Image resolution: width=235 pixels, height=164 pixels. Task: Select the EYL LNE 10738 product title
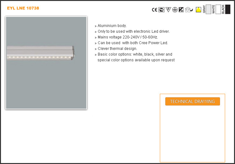23,8
